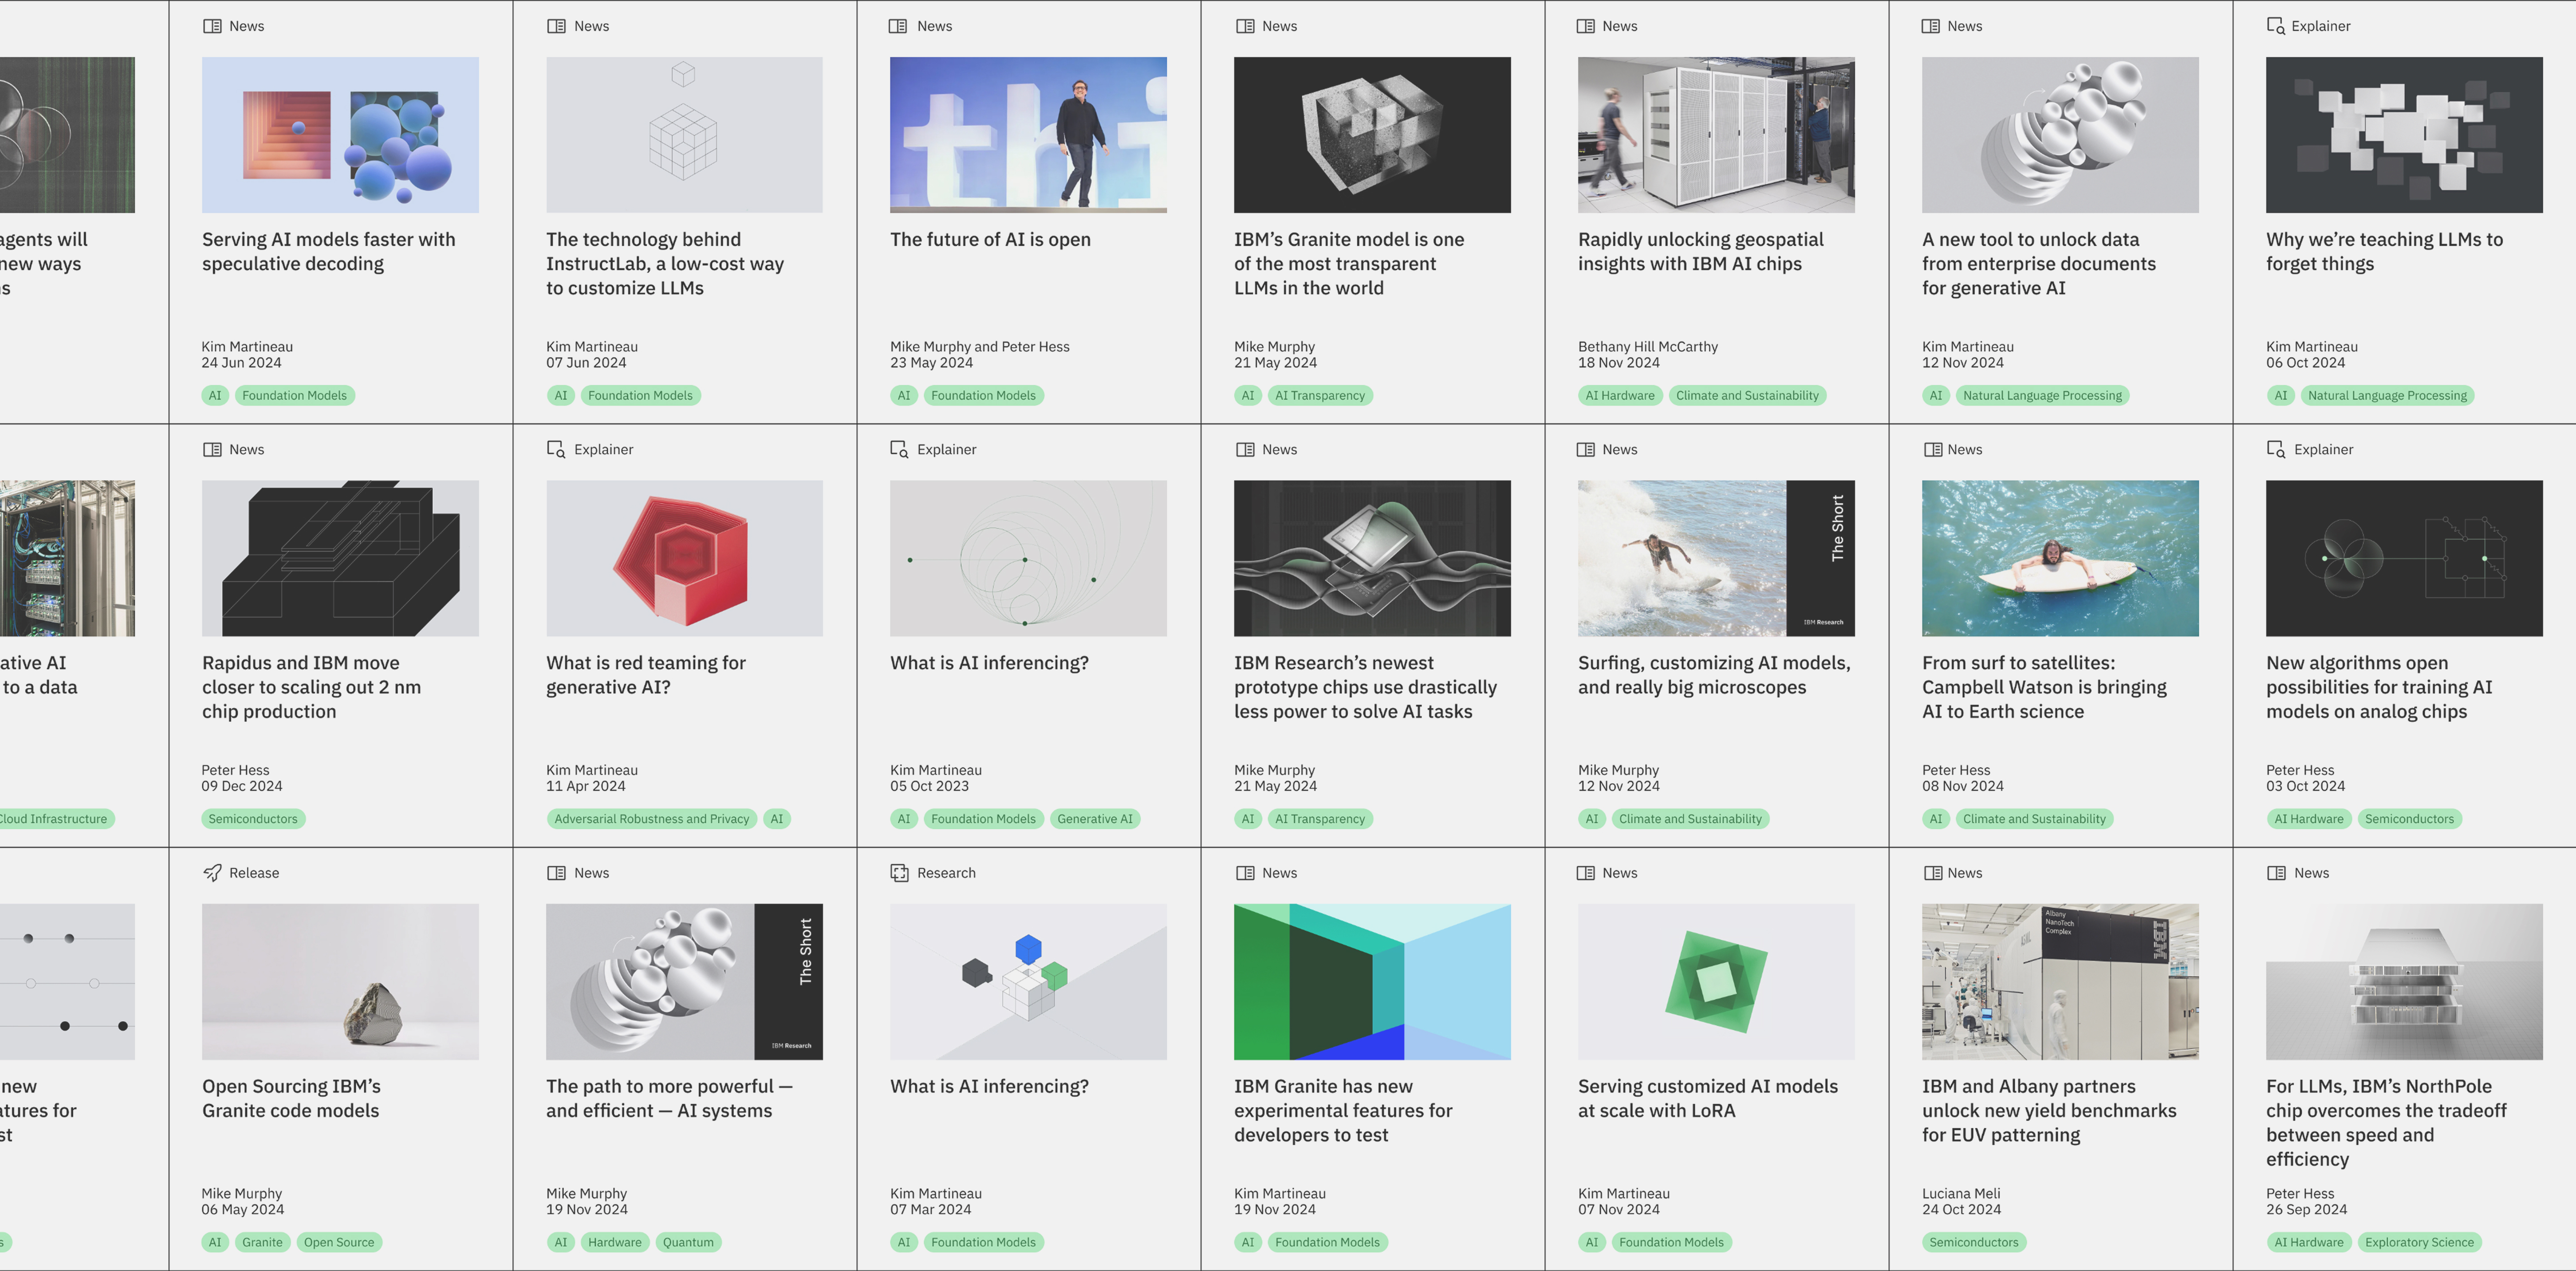2576x1271 pixels.
Task: Click News icon above geospatial insights card
Action: point(1586,26)
